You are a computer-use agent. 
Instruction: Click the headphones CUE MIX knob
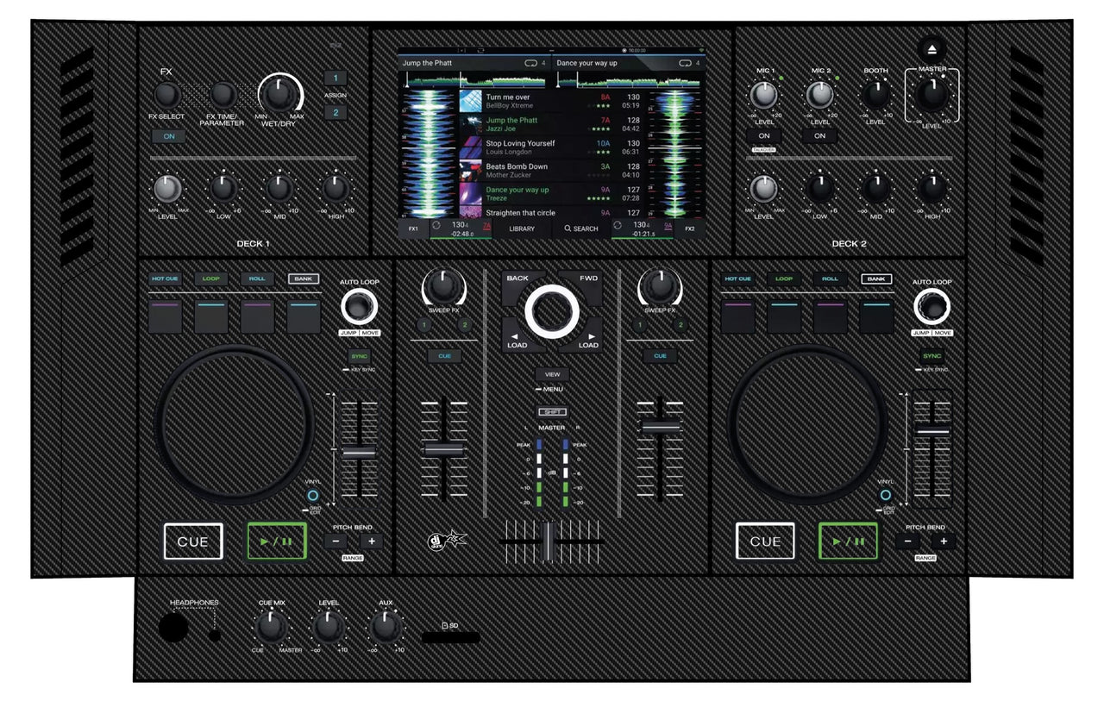pyautogui.click(x=270, y=627)
